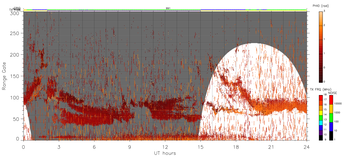Click the 13 label in TX FRQ legend
The height and width of the screenshot is (159, 345).
point(325,120)
